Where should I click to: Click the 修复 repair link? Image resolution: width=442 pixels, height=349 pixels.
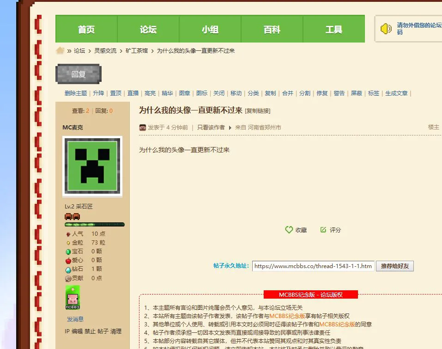click(322, 93)
